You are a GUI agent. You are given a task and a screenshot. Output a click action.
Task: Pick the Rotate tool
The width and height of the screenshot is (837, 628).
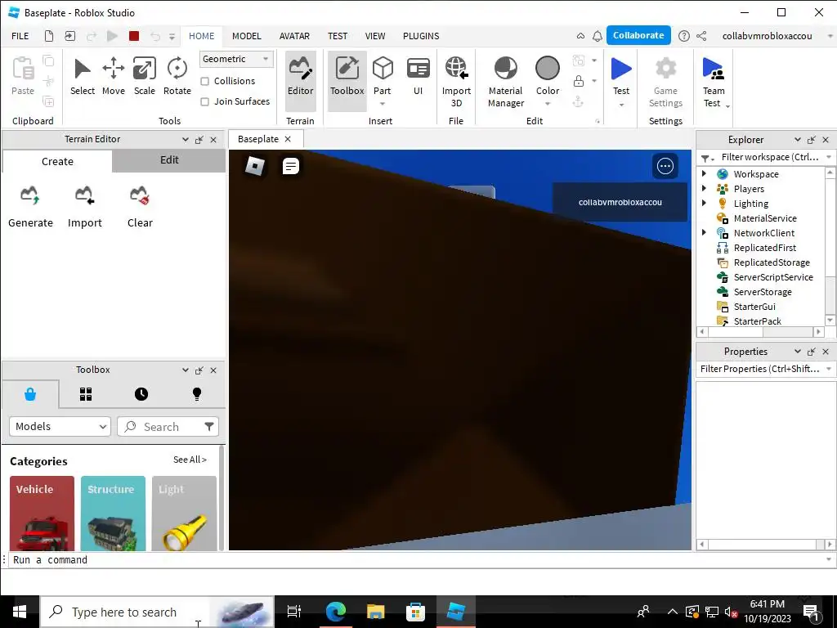click(x=177, y=76)
